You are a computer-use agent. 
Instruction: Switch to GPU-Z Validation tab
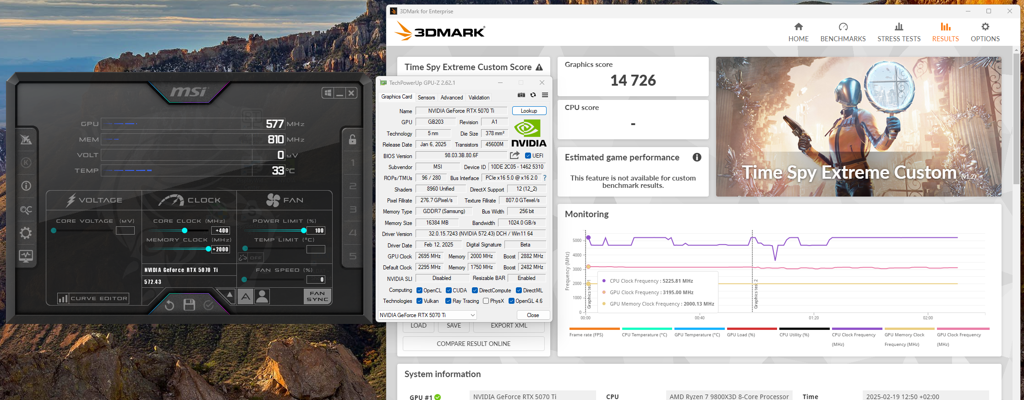[x=479, y=98]
